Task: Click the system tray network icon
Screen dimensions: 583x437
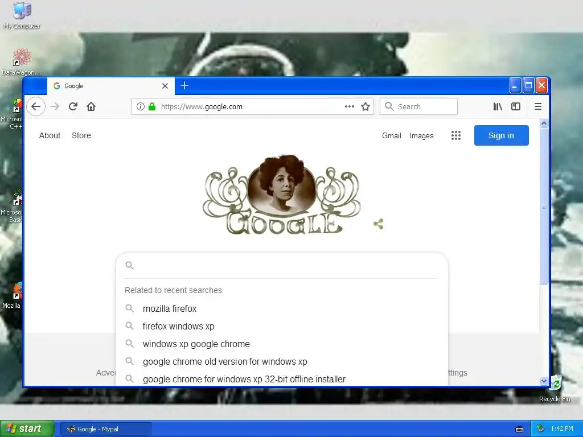Action: click(541, 428)
